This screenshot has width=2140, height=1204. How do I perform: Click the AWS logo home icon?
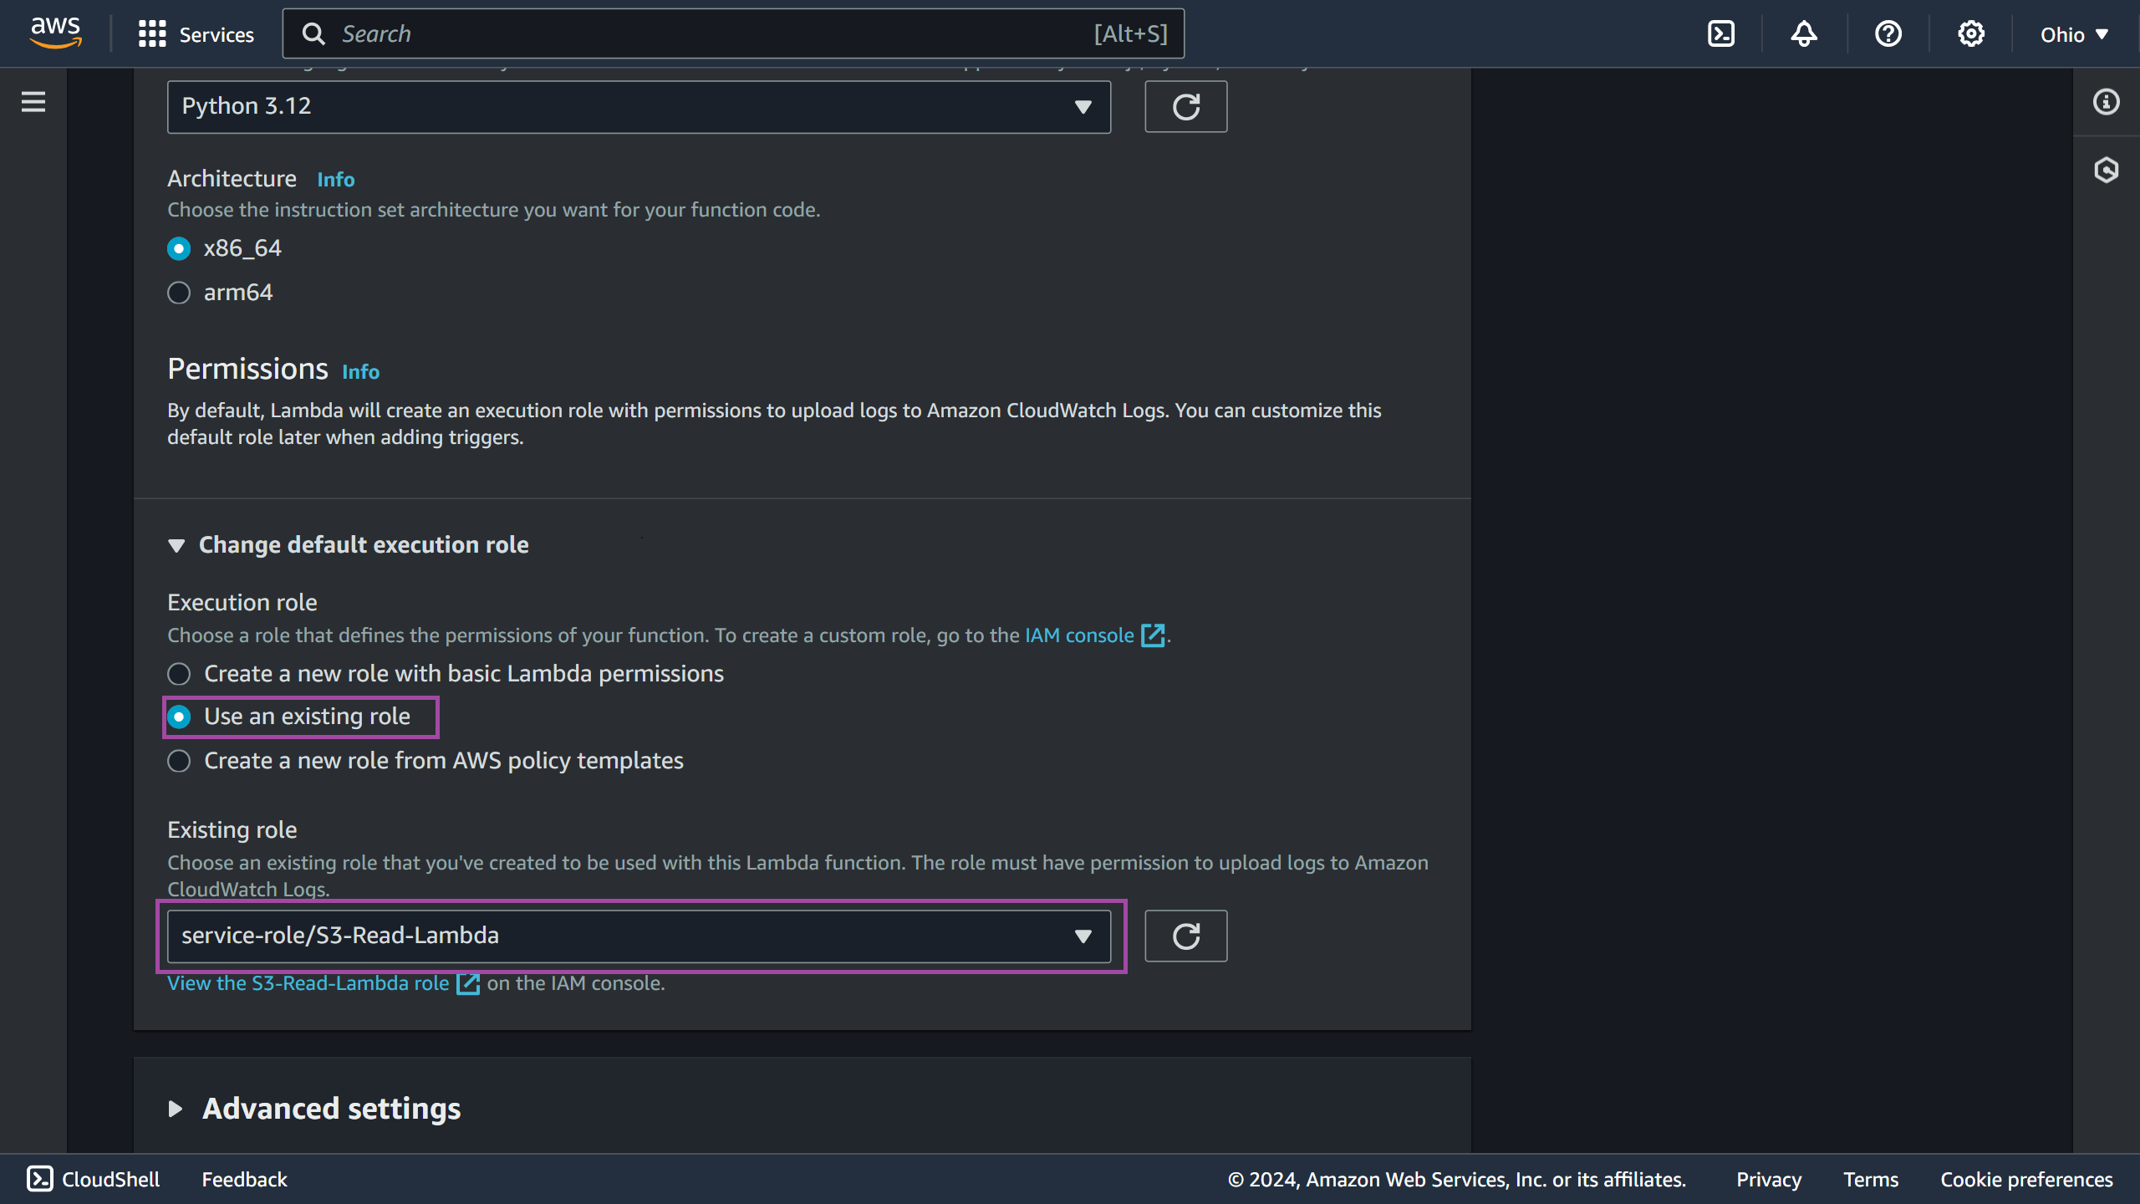tap(55, 33)
